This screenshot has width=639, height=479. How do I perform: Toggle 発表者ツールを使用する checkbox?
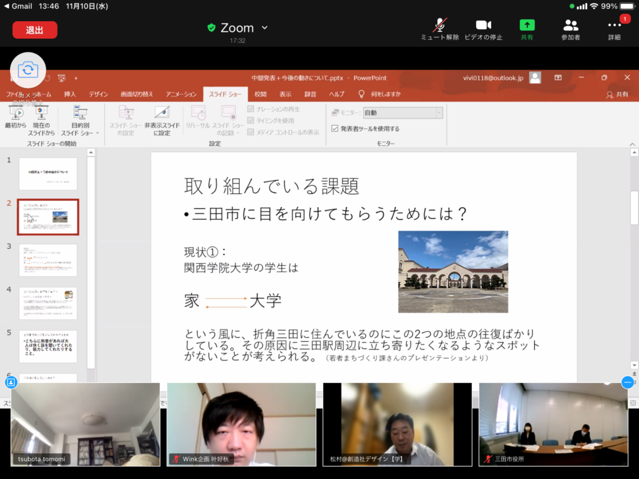coord(335,128)
